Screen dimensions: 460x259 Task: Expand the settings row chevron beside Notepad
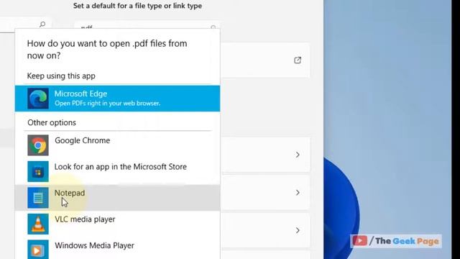click(298, 193)
